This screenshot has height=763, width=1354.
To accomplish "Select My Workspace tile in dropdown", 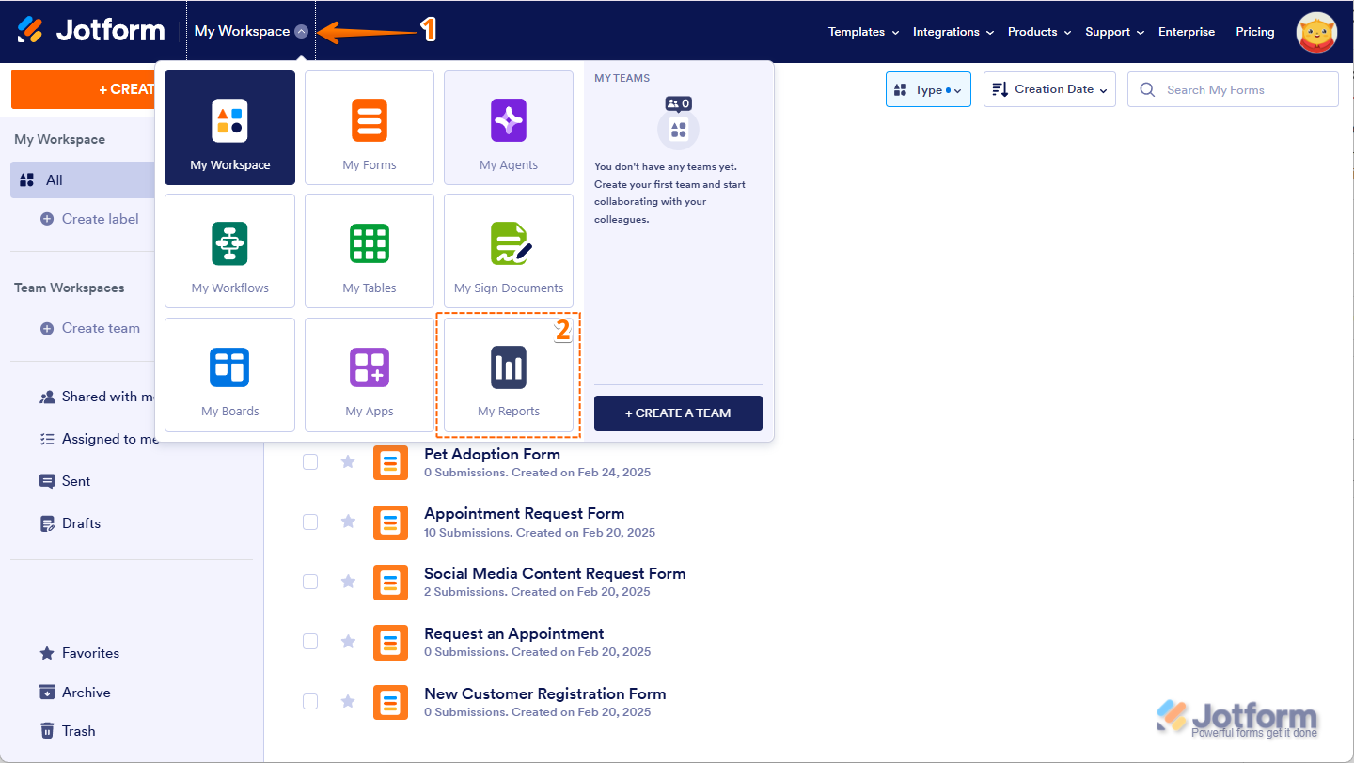I will 229,128.
